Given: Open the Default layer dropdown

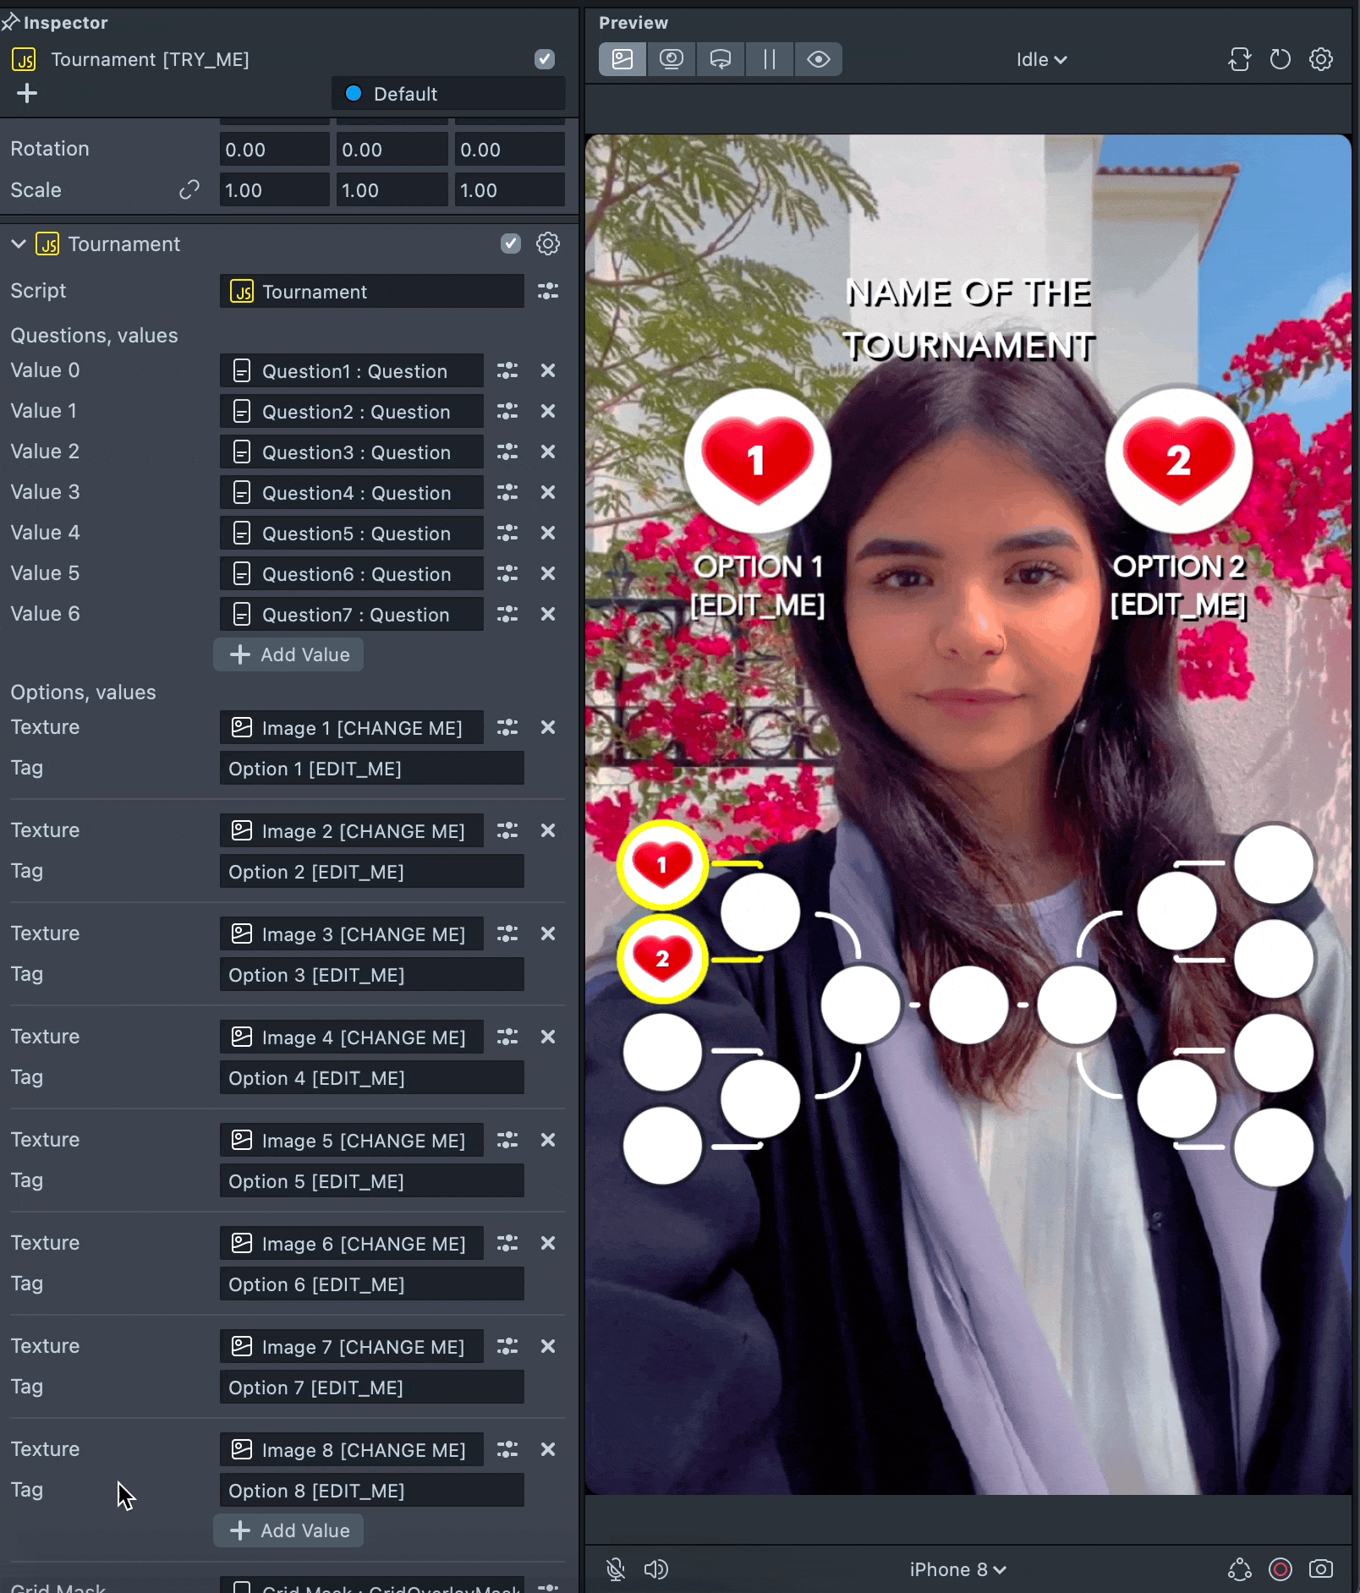Looking at the screenshot, I should pyautogui.click(x=448, y=94).
